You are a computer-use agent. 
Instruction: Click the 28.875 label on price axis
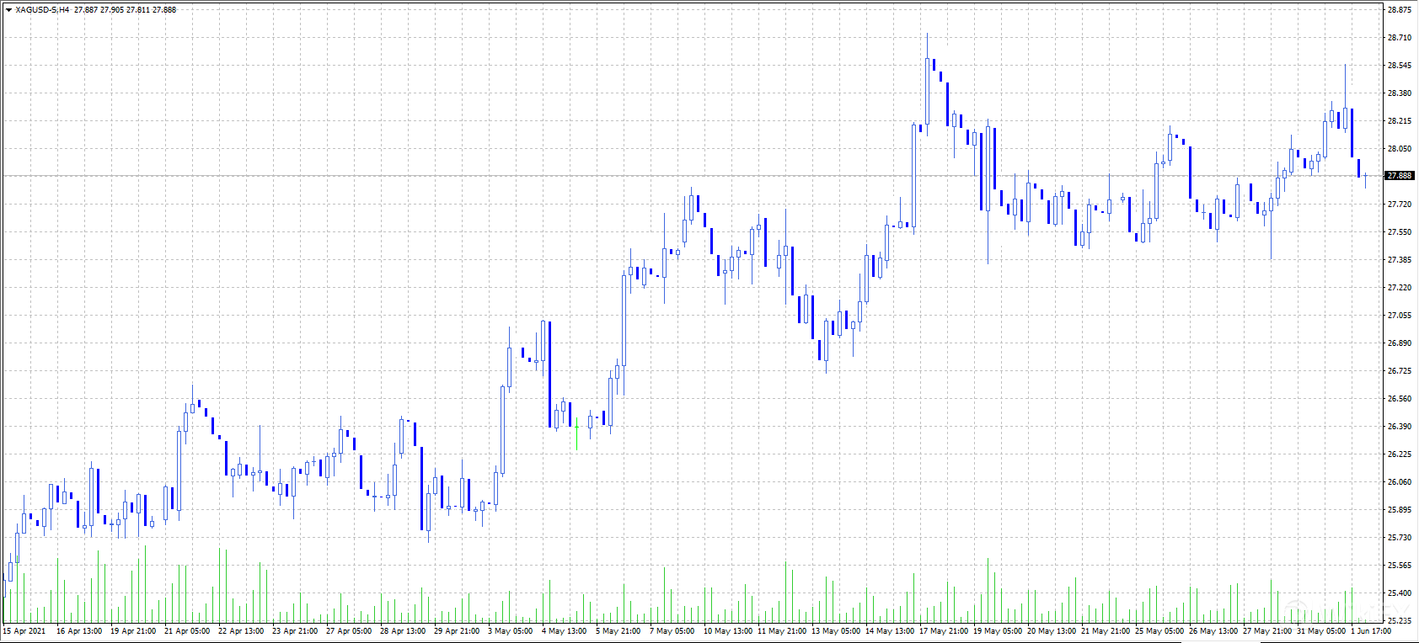click(x=1400, y=10)
